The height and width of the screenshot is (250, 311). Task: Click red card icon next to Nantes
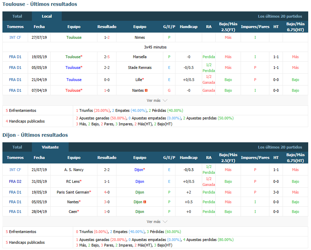146,90
